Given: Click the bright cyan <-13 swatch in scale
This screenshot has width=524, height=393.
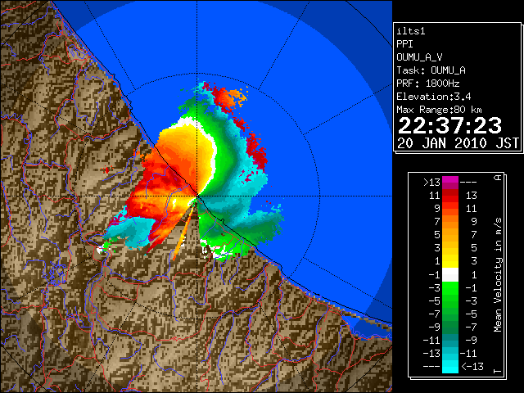Looking at the screenshot, I should click(450, 367).
